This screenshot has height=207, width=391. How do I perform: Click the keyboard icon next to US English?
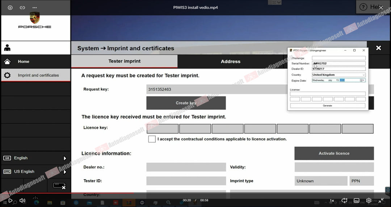[x=7, y=171]
